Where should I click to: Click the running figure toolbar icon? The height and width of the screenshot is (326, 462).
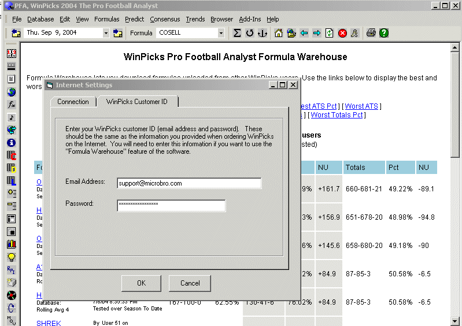pos(354,33)
